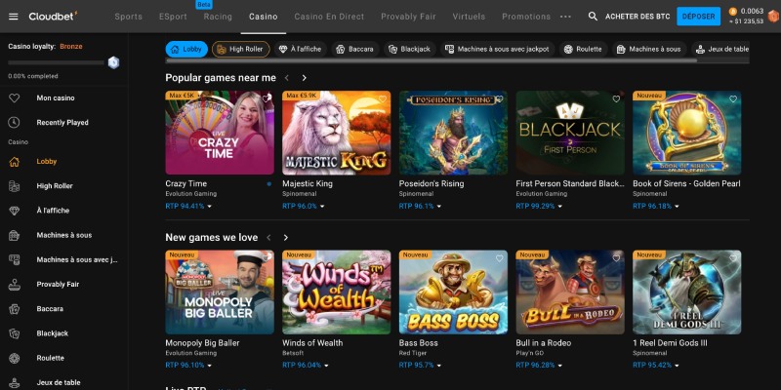781x390 pixels.
Task: Open the Crazy Time game thumbnail
Action: pos(220,133)
